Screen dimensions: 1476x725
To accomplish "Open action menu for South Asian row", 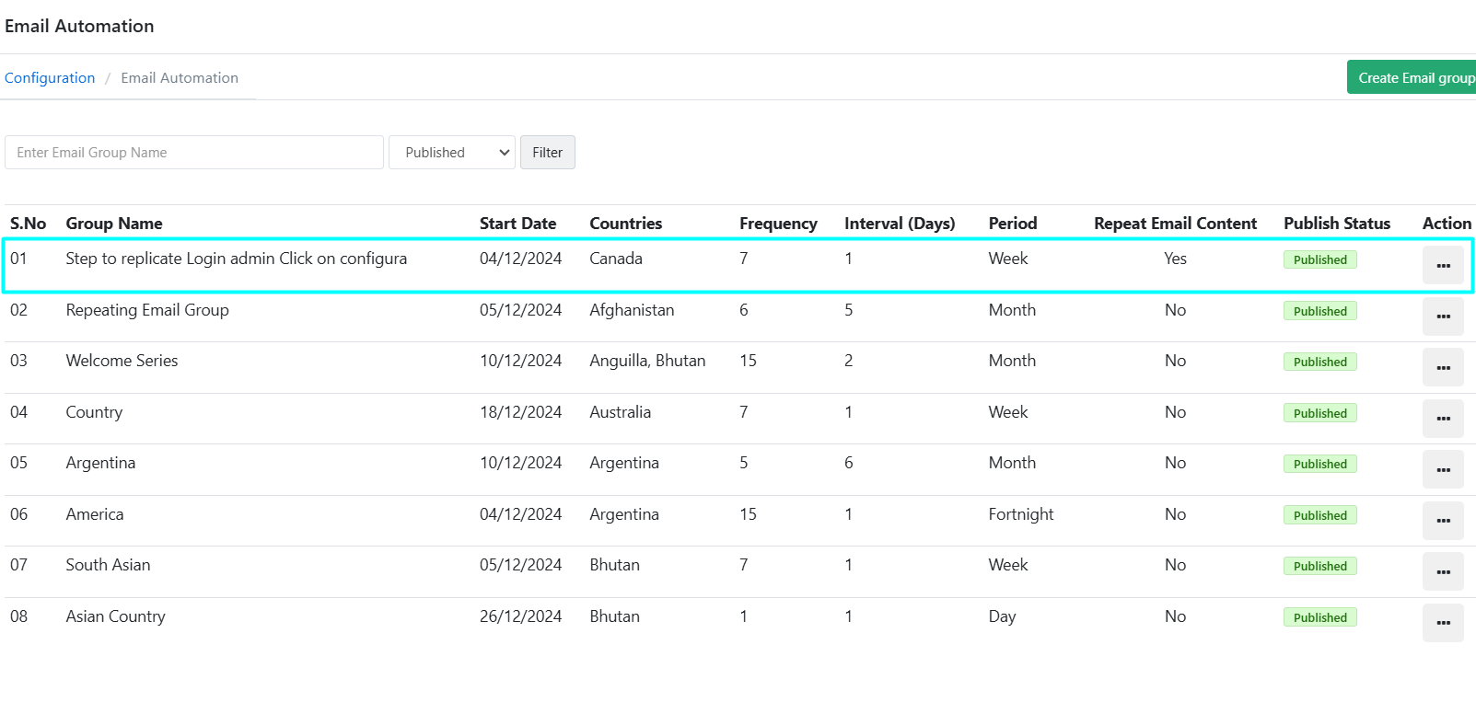I will (1442, 572).
